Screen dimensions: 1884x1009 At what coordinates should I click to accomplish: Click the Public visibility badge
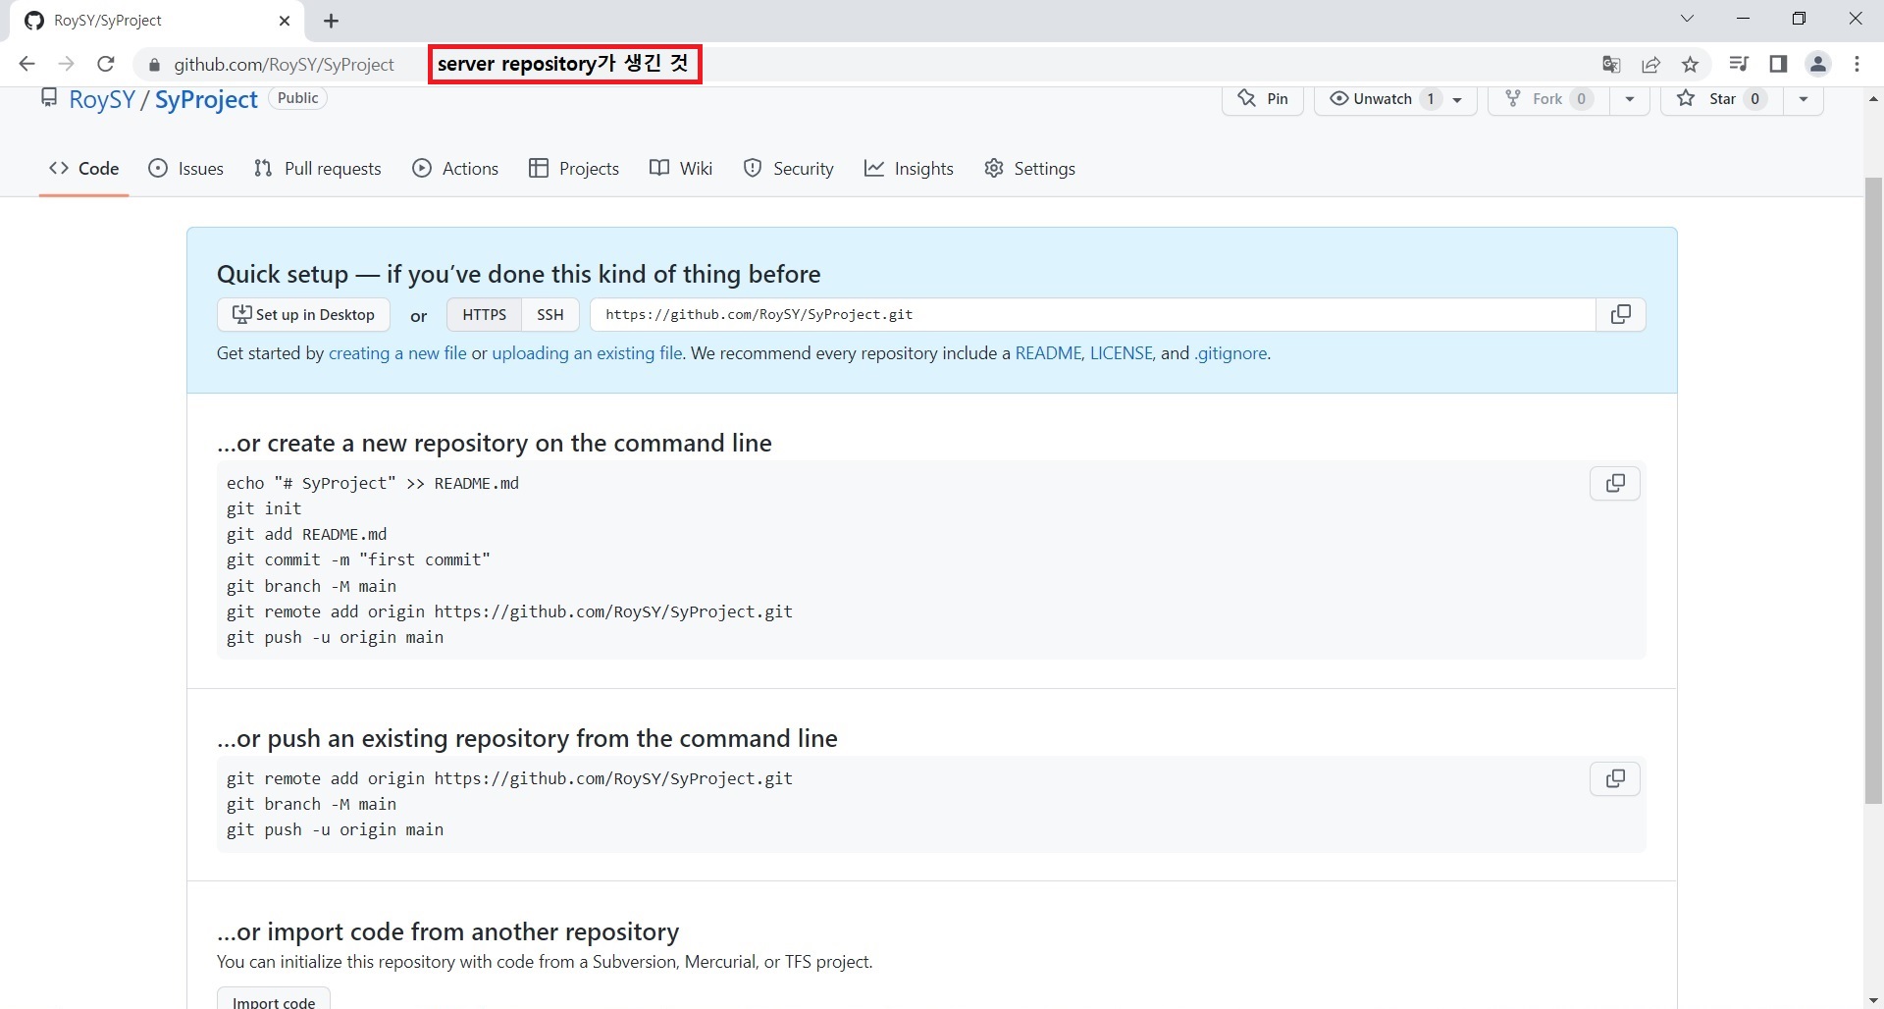click(297, 98)
